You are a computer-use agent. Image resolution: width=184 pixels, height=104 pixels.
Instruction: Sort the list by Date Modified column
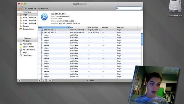pos(95,27)
